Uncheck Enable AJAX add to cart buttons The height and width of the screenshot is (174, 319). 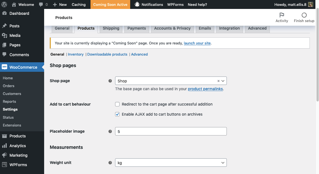coord(118,114)
